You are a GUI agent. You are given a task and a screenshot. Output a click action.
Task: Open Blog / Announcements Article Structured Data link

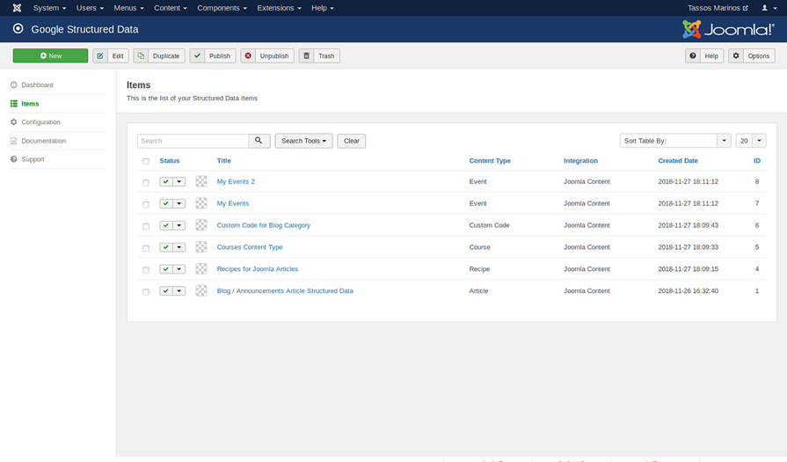tap(285, 290)
